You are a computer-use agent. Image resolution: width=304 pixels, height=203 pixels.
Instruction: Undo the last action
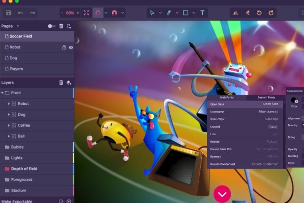(20, 13)
